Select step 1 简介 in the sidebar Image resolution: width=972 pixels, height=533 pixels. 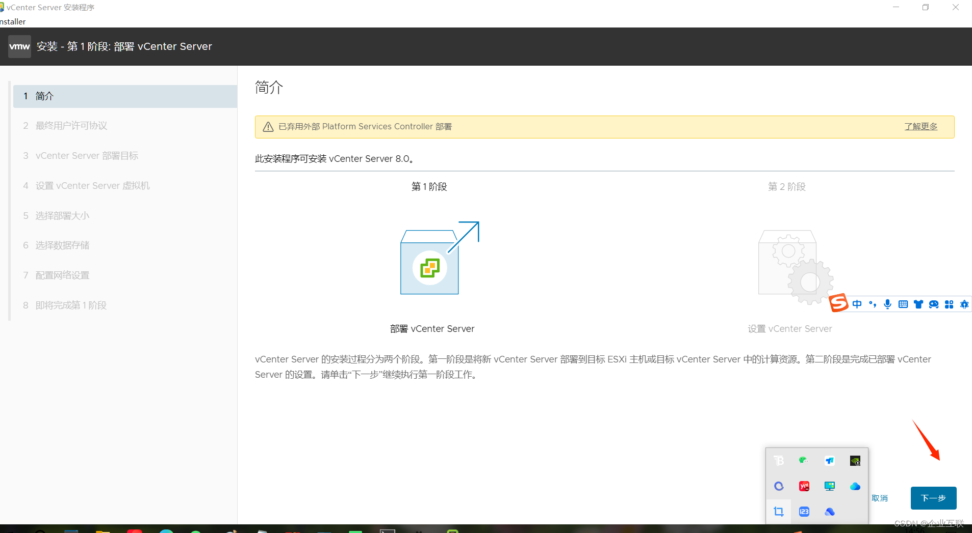click(125, 96)
